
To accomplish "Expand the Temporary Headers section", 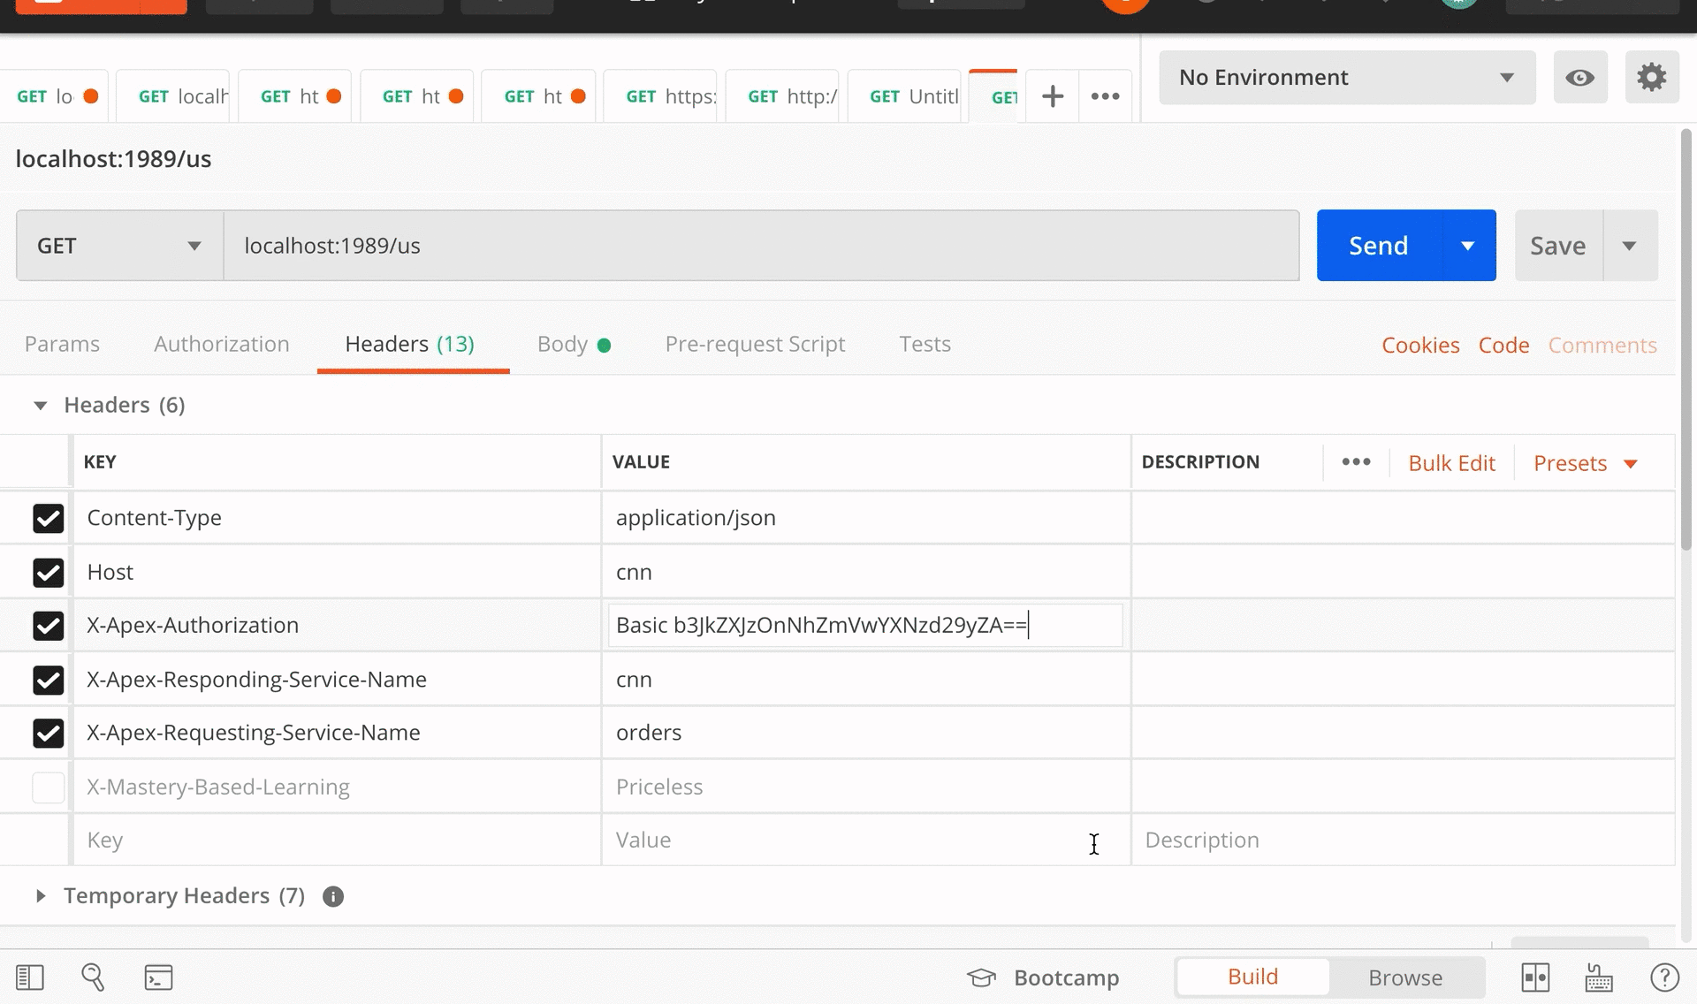I will 40,894.
